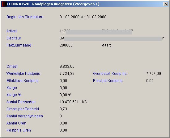Select the Begin- t/m Einddatum label
The height and width of the screenshot is (138, 170).
click(x=25, y=17)
